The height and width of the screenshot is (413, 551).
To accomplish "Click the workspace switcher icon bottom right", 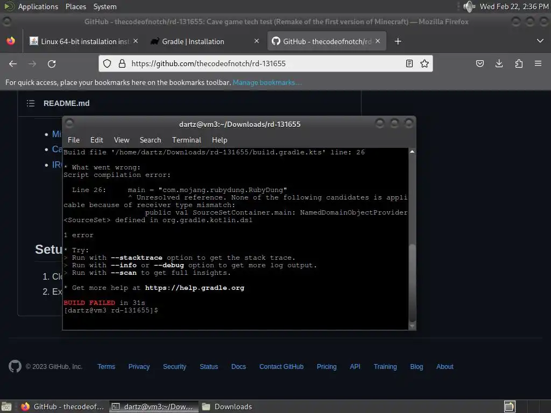I will 510,407.
